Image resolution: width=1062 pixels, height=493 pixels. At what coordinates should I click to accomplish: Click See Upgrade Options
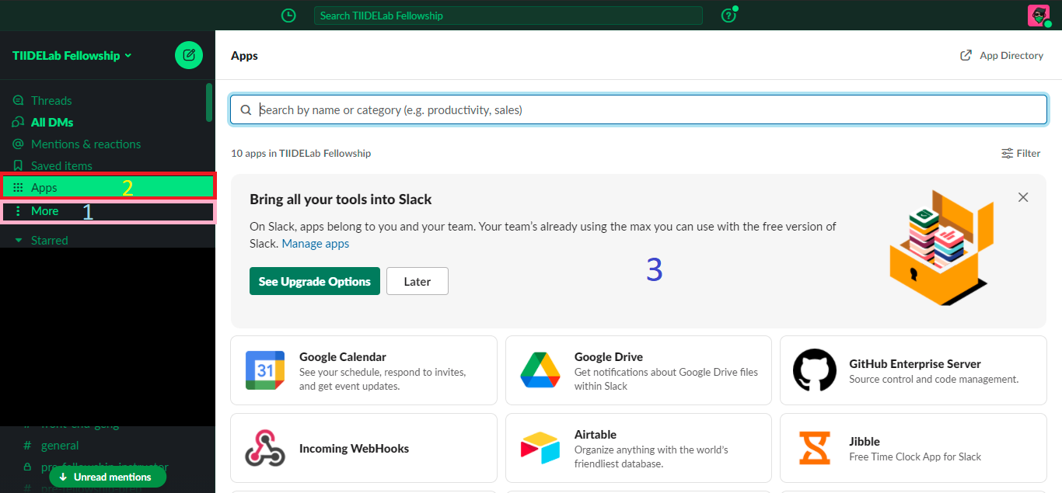315,281
